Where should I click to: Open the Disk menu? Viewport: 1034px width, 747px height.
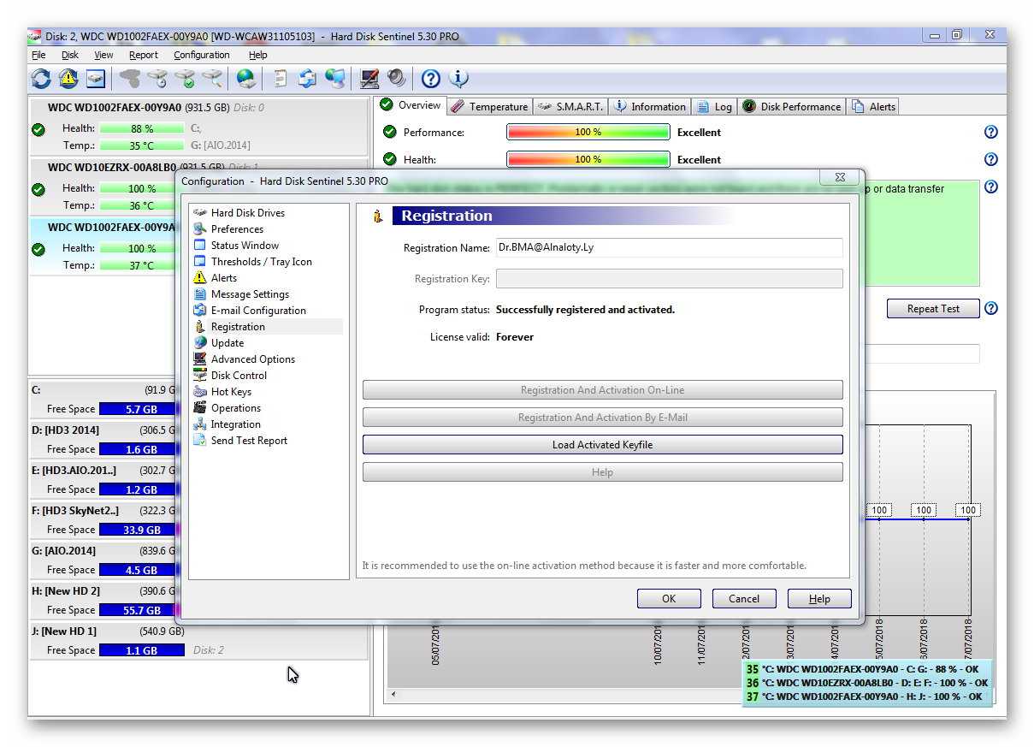click(70, 55)
